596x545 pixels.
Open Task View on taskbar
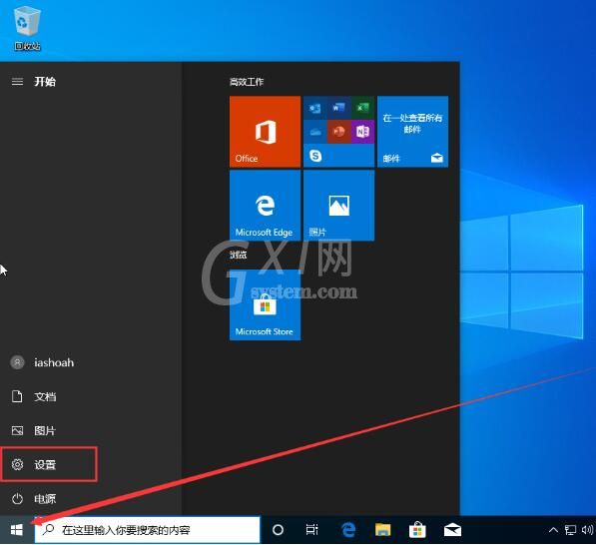point(311,530)
